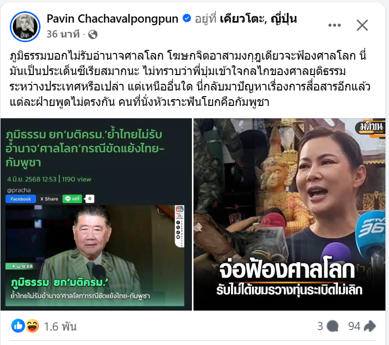Click the blue Facebook share button in image
The width and height of the screenshot is (389, 345).
pos(21,199)
